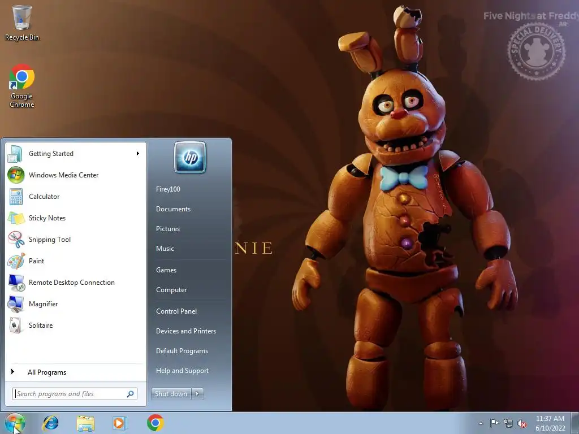
Task: Launch Windows Media Center text entry
Action: coord(63,175)
